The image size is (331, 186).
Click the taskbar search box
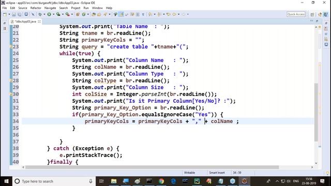click(54, 181)
